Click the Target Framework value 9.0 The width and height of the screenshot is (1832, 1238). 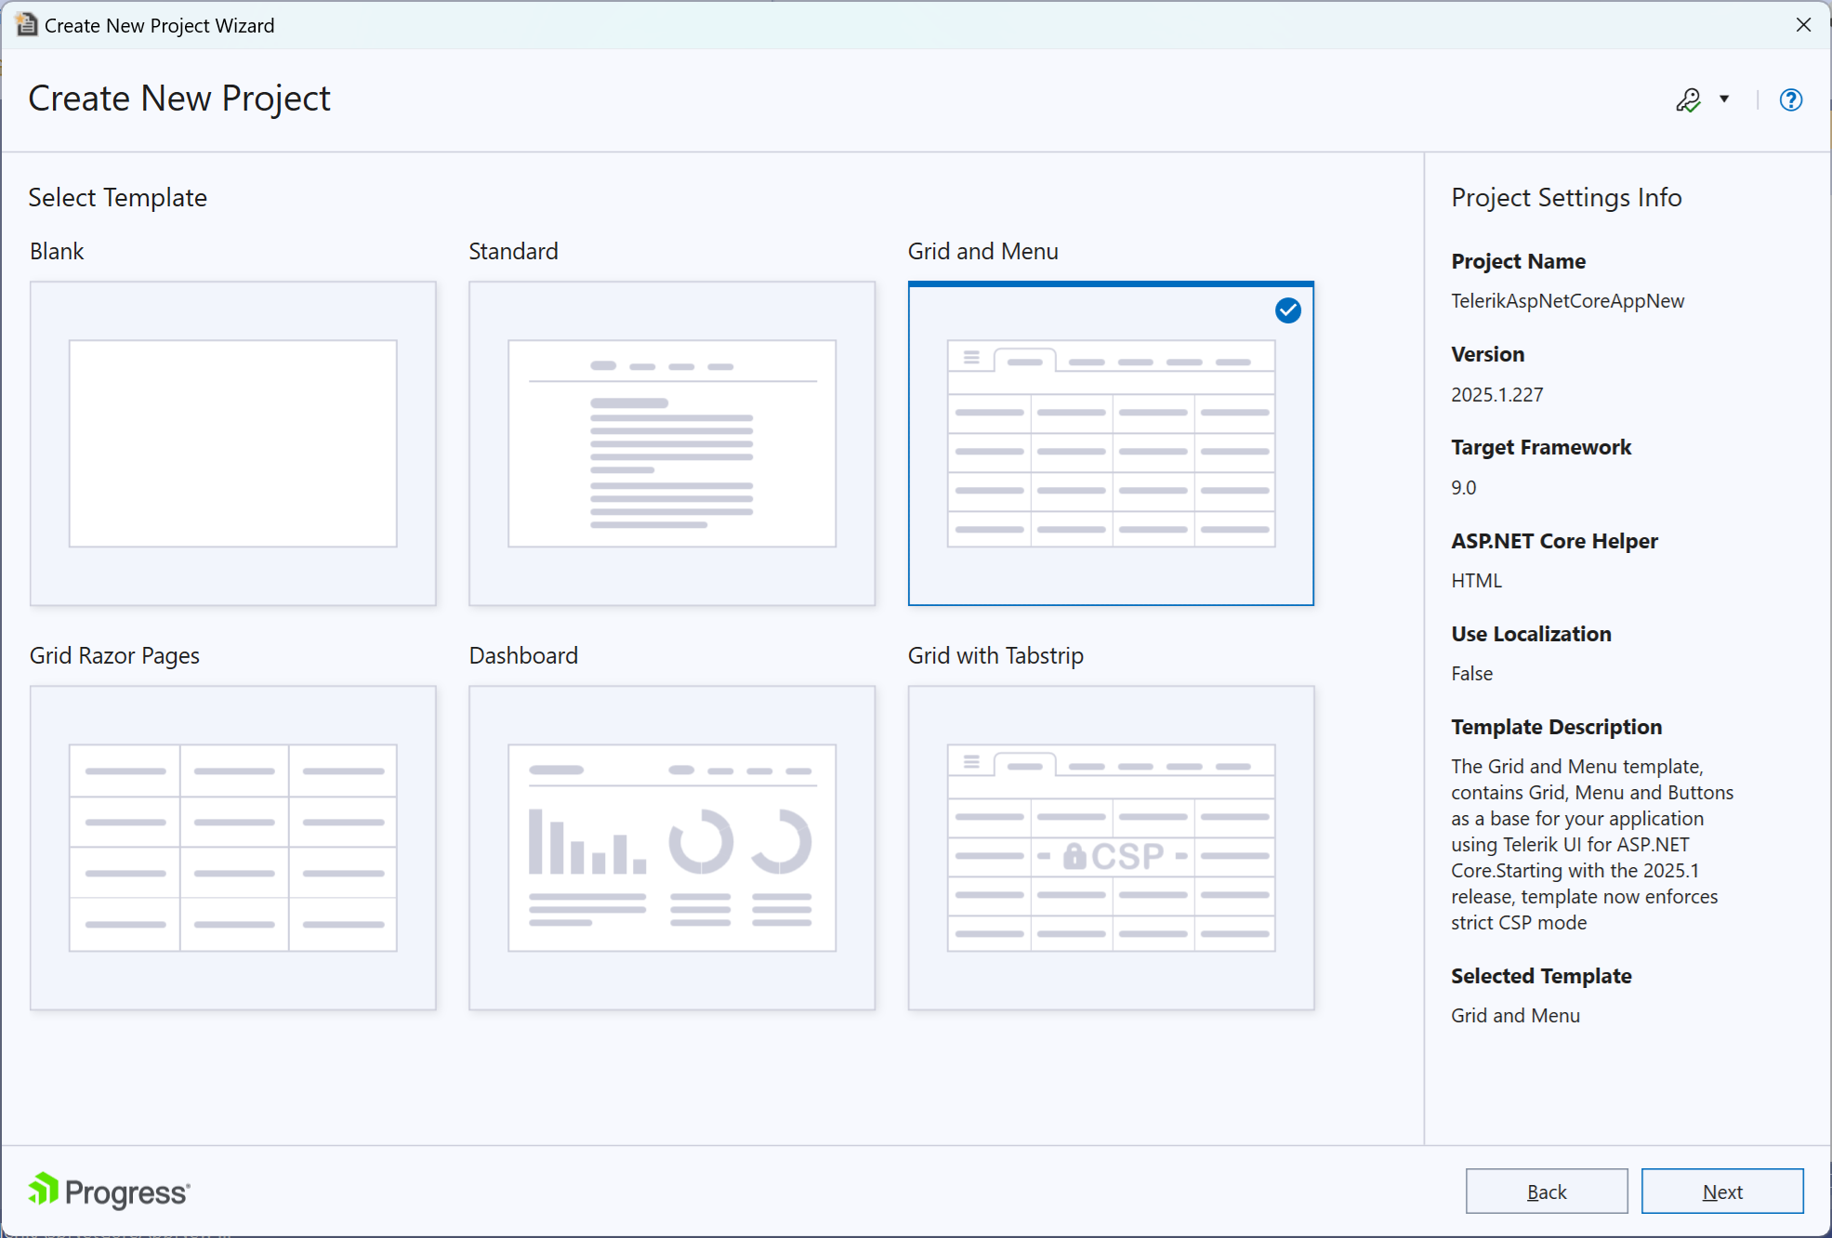(1464, 487)
